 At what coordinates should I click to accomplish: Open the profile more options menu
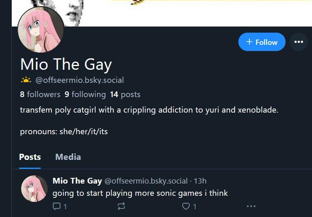coord(299,42)
